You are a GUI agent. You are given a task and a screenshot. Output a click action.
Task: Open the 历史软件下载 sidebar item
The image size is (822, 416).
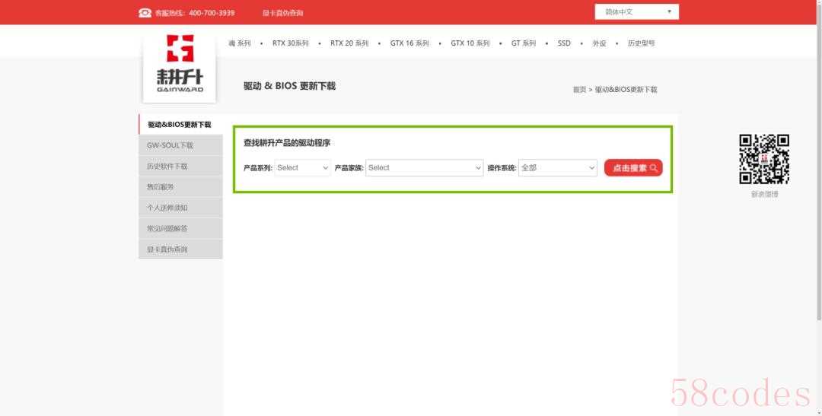[167, 166]
